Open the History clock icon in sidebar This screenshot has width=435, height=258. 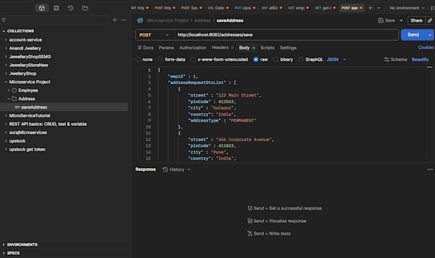(70, 8)
